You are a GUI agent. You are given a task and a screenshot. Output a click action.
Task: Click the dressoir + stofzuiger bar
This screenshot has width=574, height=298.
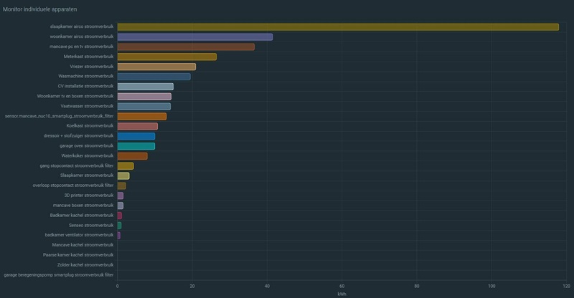[x=136, y=136]
